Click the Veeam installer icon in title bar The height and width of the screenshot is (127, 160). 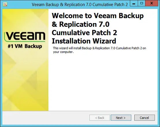(x=5, y=4)
